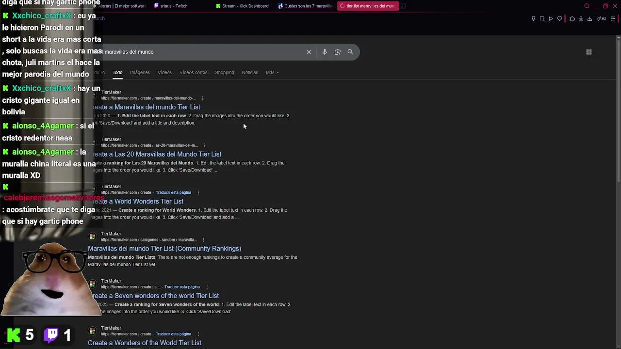Open the browser main menu icon
Viewport: 621px width, 349px height.
pos(613,19)
